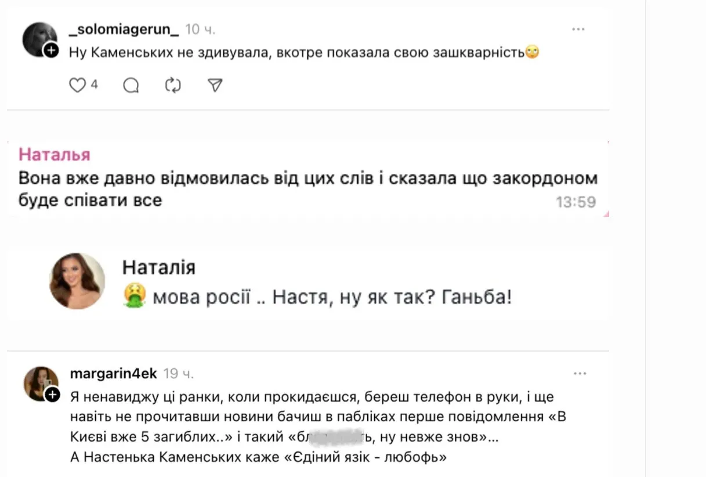The height and width of the screenshot is (477, 706).
Task: Open the three-dot menu on margarin4ek's post
Action: coord(580,374)
